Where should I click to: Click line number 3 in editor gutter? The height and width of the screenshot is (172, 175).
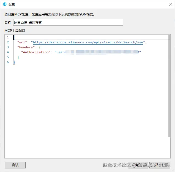tap(8, 47)
